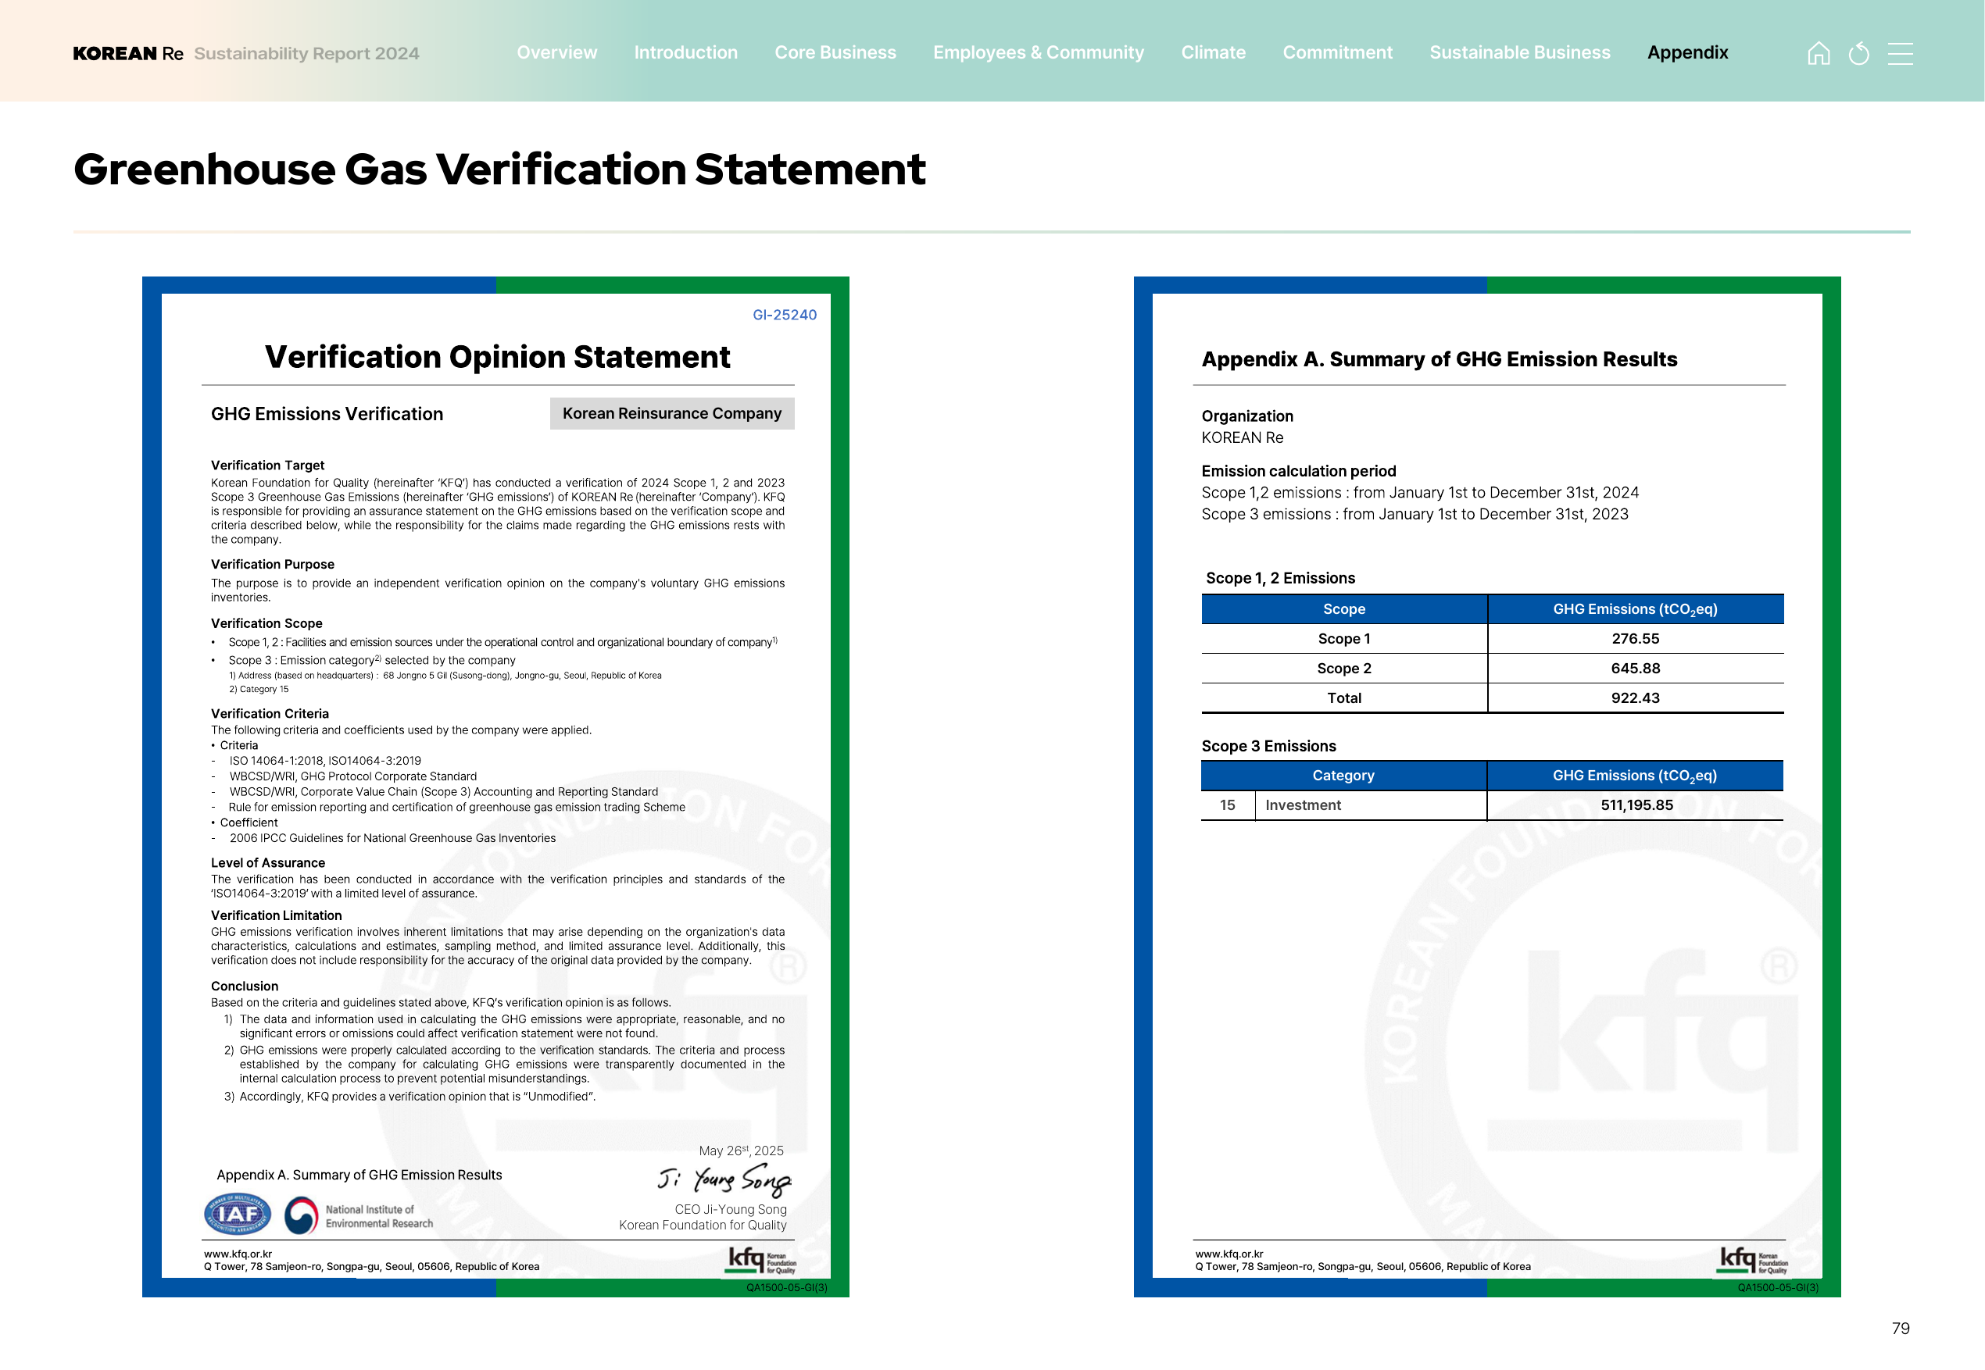
Task: Open the Commitment tab
Action: click(x=1337, y=52)
